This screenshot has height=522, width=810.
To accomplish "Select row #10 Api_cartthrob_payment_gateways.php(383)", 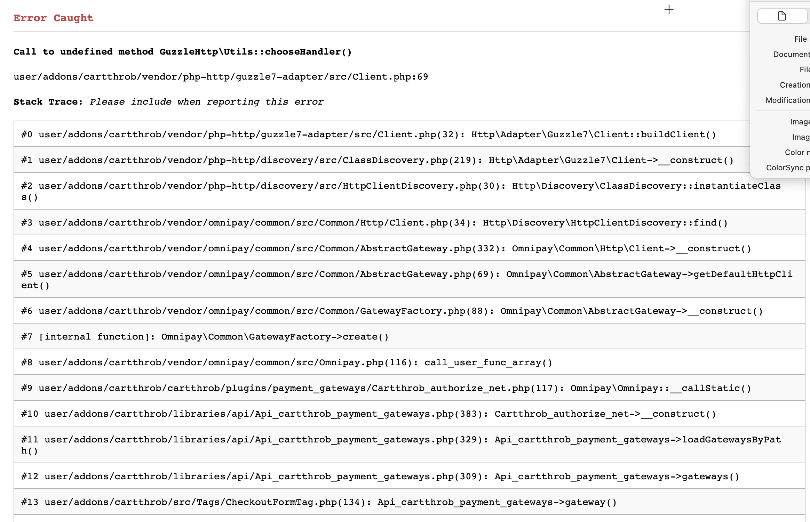I will (x=368, y=414).
